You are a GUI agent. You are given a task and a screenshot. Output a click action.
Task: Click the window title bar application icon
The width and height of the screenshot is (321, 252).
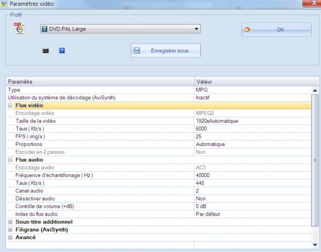(4, 4)
